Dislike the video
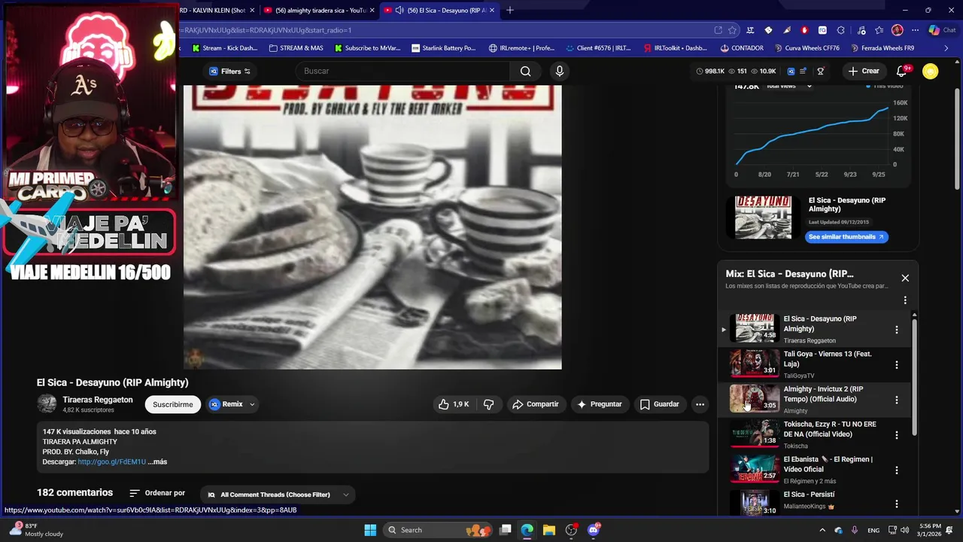The image size is (963, 542). click(488, 404)
